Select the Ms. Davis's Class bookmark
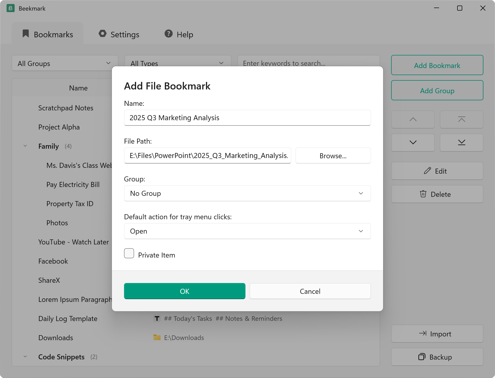495x378 pixels. coord(79,165)
